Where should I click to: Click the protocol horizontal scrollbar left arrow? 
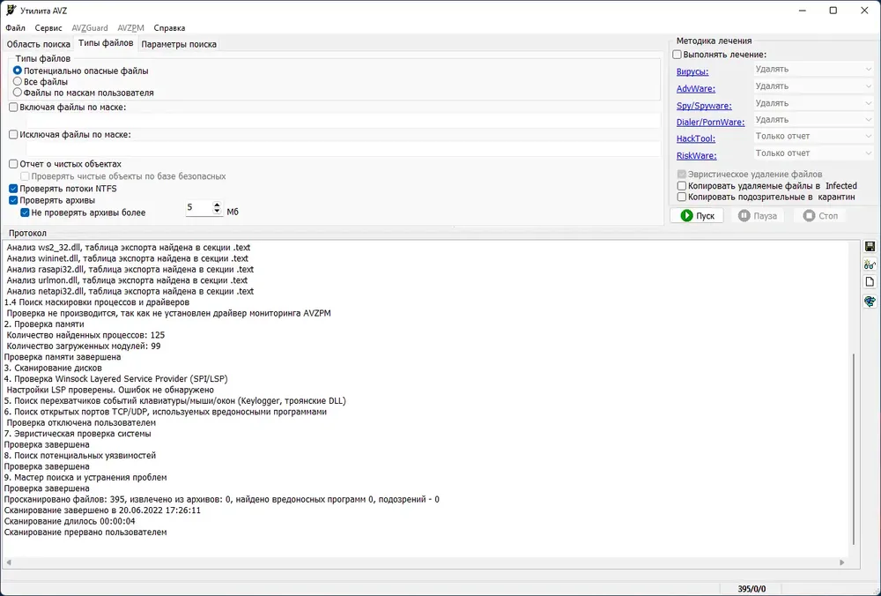[x=9, y=562]
